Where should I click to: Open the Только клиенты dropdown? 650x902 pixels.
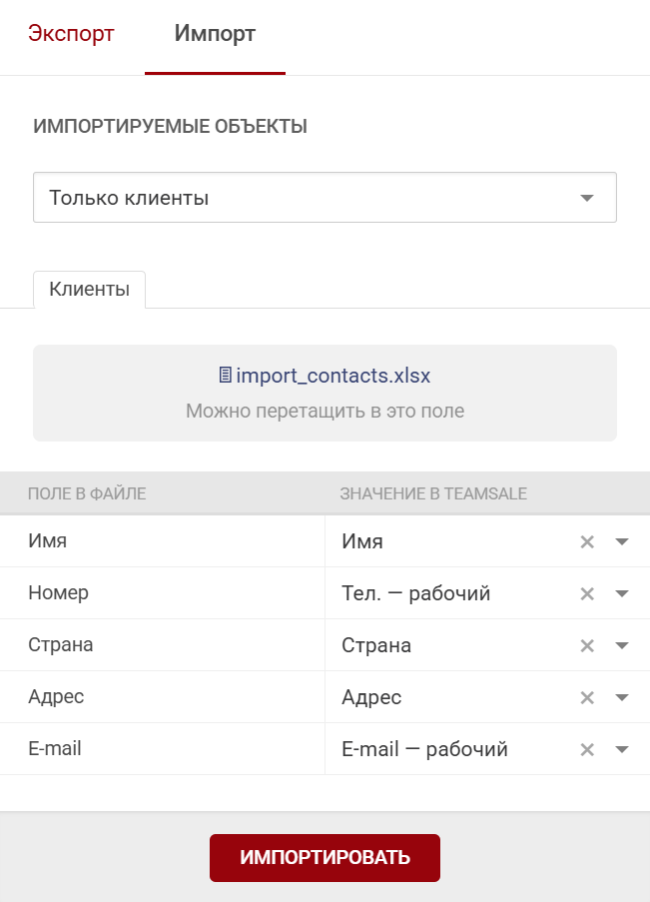pyautogui.click(x=325, y=198)
